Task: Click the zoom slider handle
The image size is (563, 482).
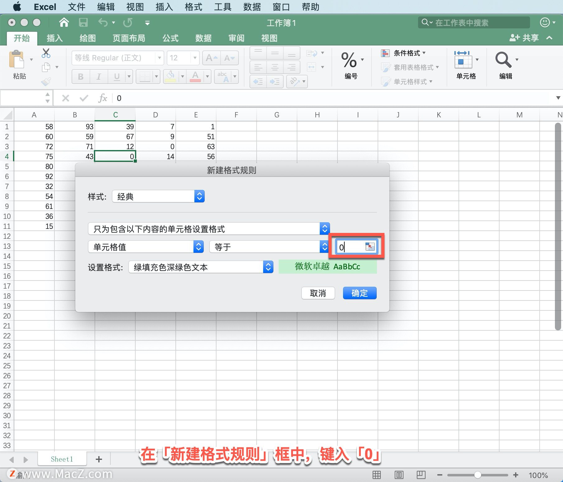Action: pos(477,475)
